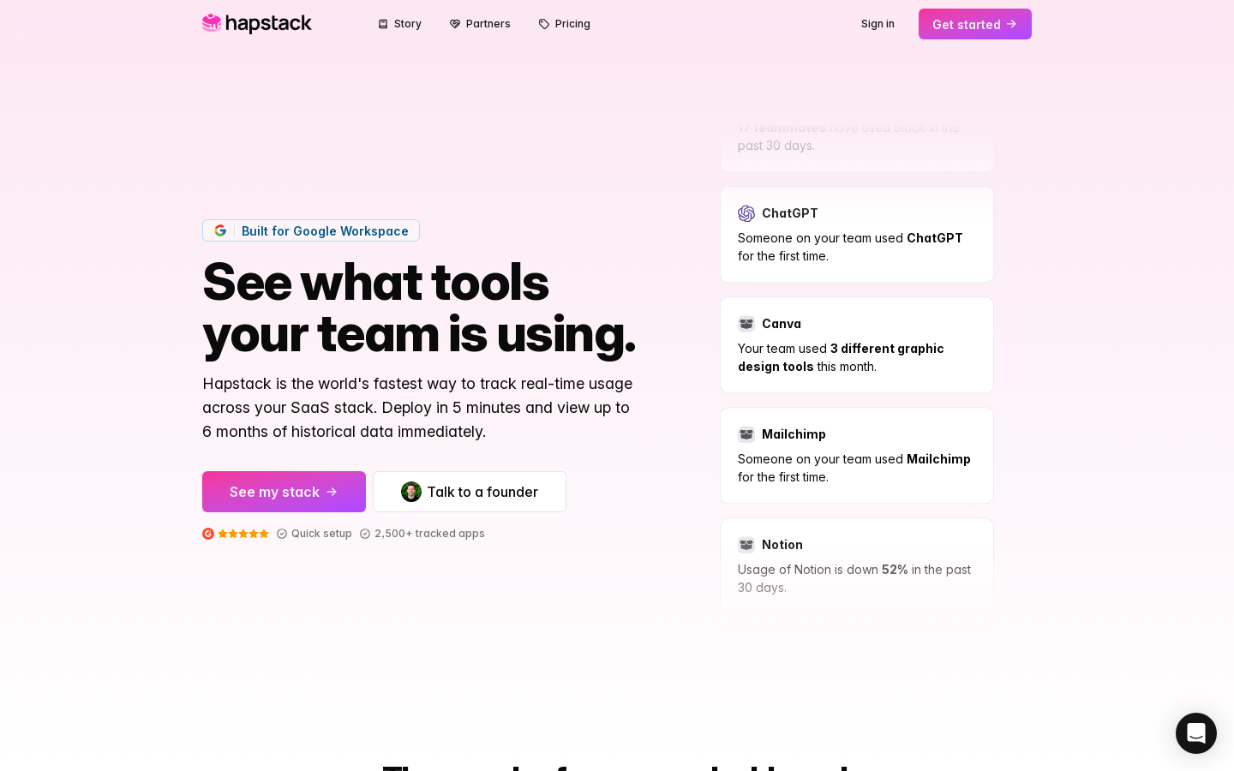
Task: Click the Mailchimp card icon
Action: (x=746, y=434)
